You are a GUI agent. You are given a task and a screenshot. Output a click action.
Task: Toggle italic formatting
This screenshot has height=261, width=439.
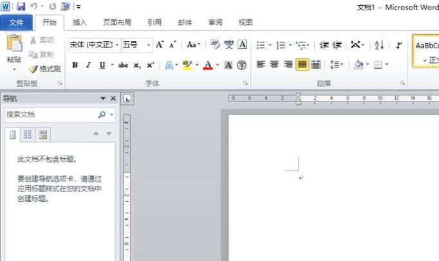88,65
